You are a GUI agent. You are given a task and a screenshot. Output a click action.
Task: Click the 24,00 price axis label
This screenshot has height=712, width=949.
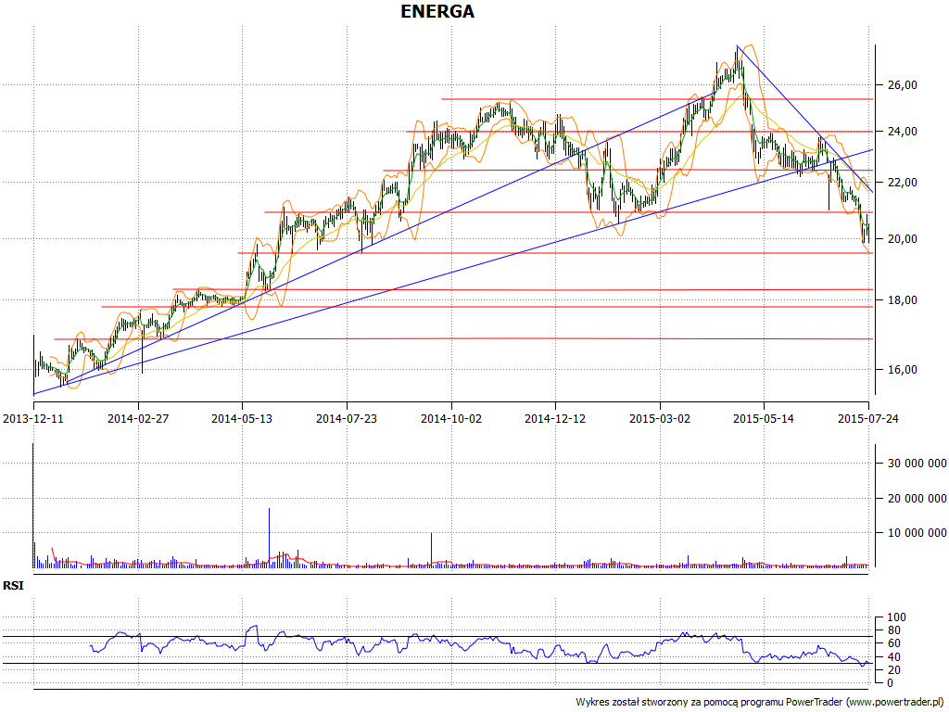point(903,132)
